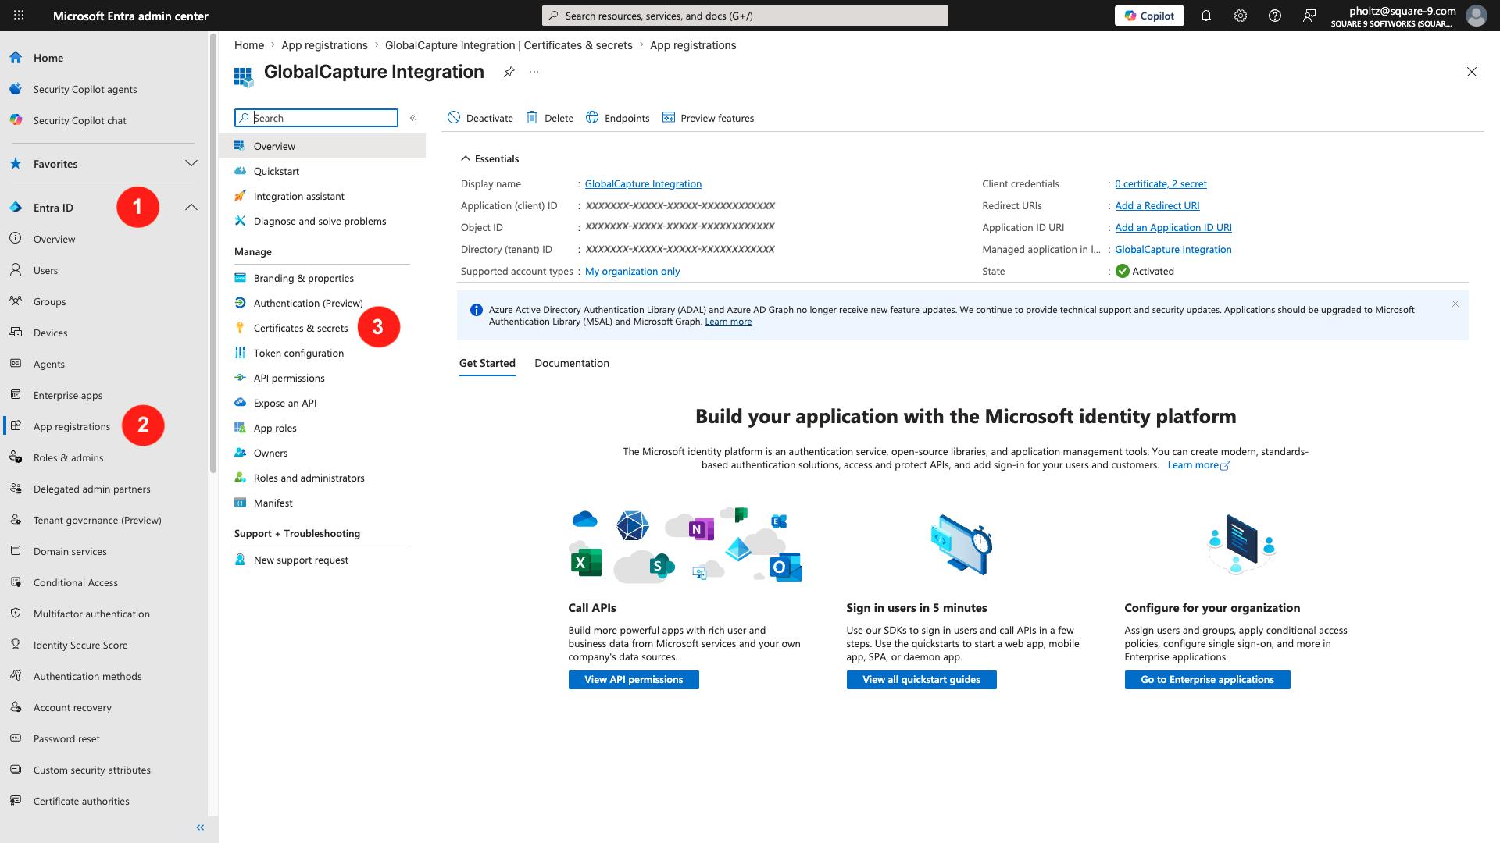Click the Endpoints globe icon
Image resolution: width=1500 pixels, height=843 pixels.
pyautogui.click(x=592, y=117)
